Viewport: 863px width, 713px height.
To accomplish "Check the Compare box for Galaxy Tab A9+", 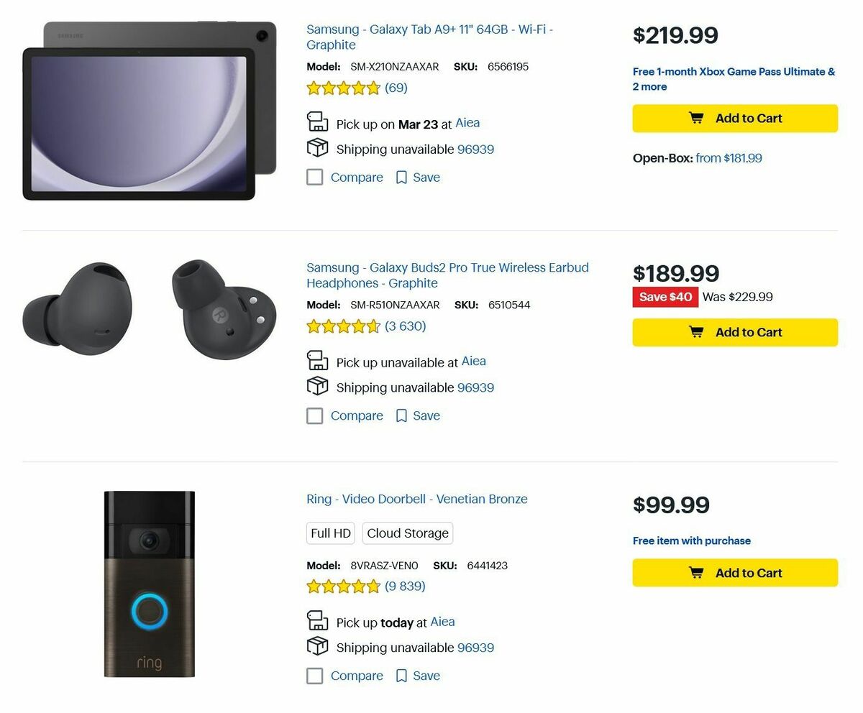I will click(x=314, y=176).
